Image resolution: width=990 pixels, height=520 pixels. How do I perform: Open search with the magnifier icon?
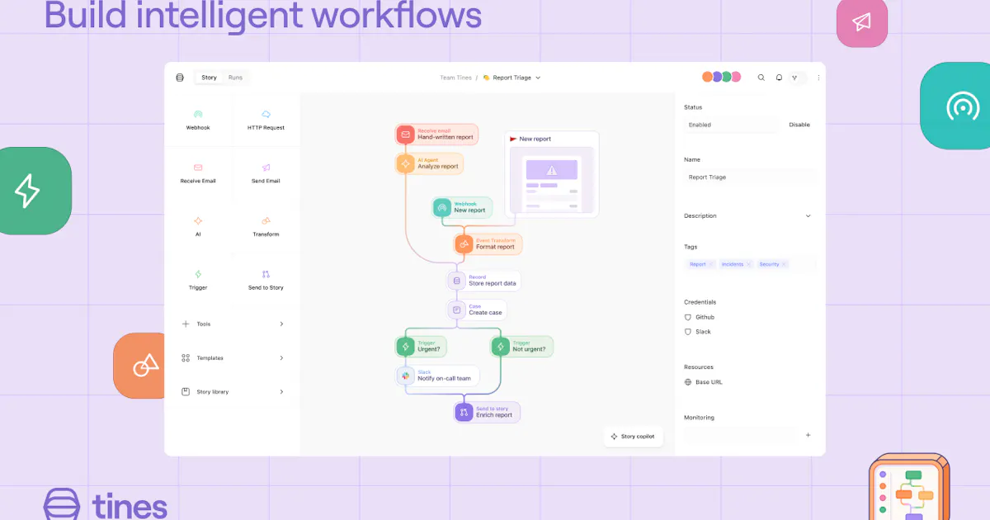click(761, 78)
